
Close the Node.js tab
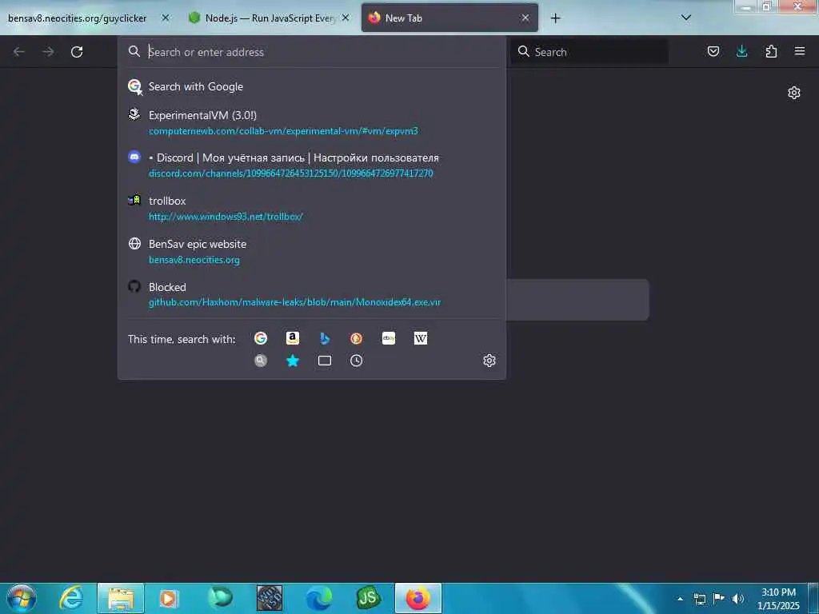(x=346, y=18)
